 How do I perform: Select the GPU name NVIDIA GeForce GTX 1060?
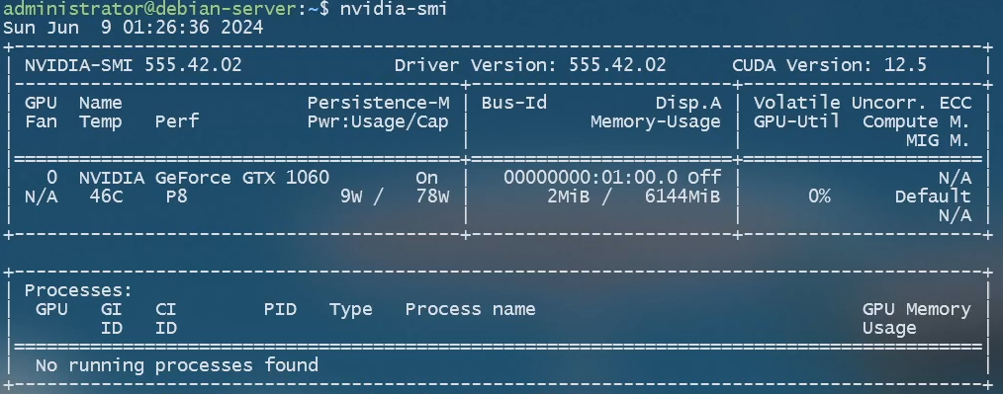tap(204, 177)
